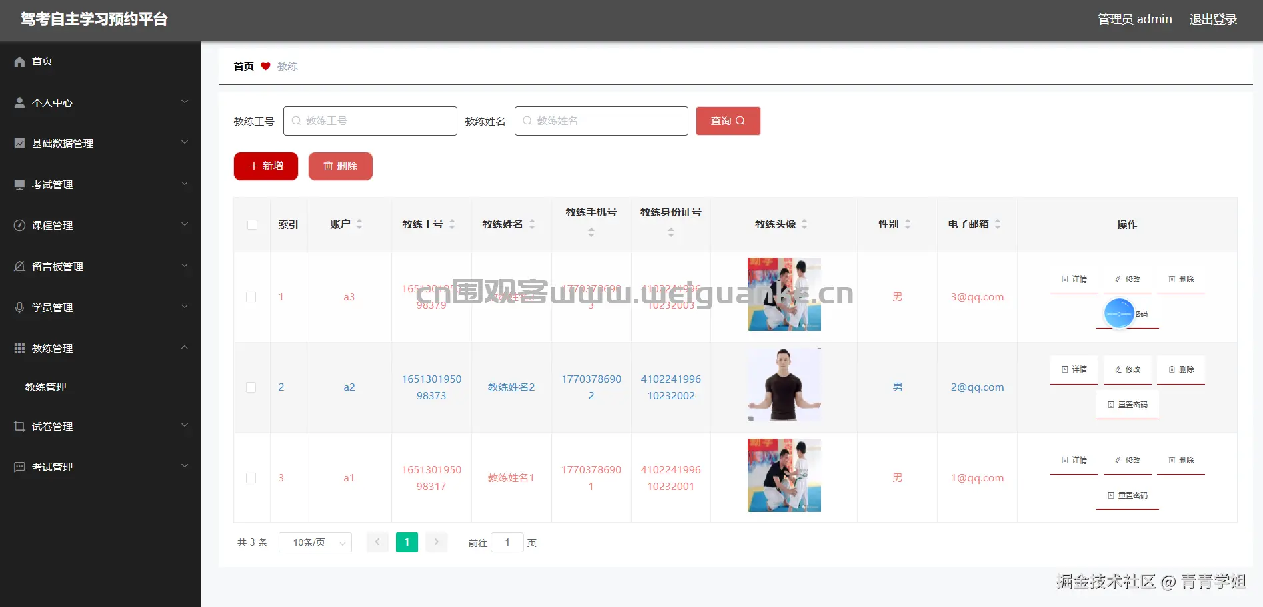The height and width of the screenshot is (607, 1263).
Task: Click the coach avatar thumbnail for account a2
Action: (784, 385)
